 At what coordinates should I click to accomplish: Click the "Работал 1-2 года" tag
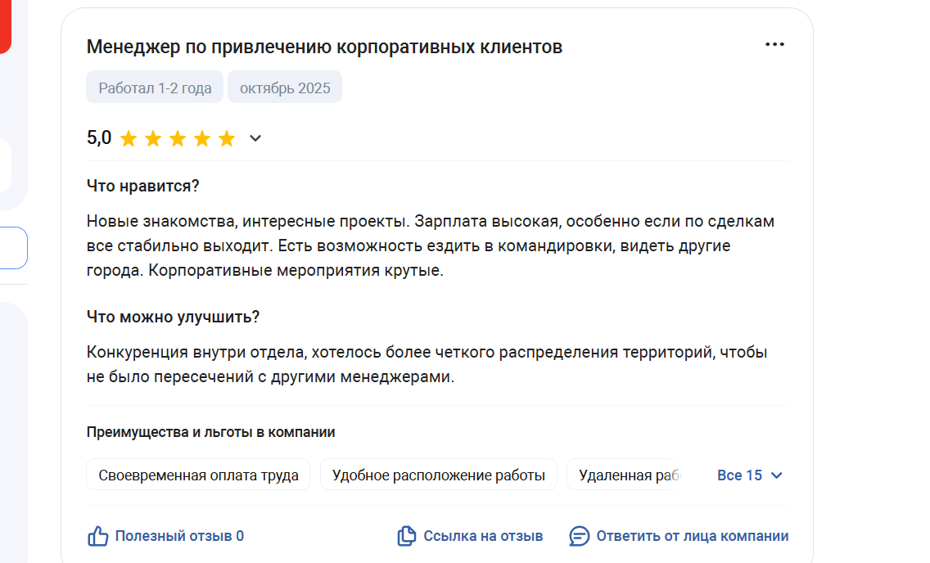click(x=155, y=88)
